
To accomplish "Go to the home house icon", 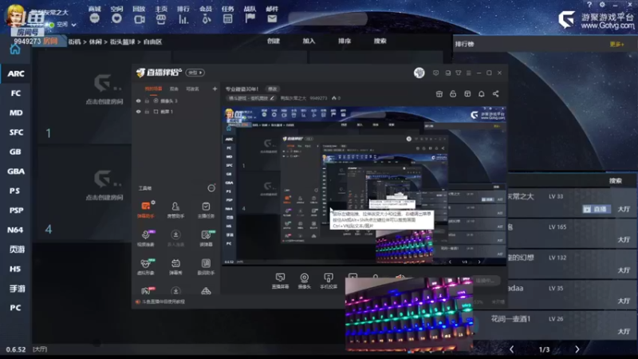I will [15, 49].
